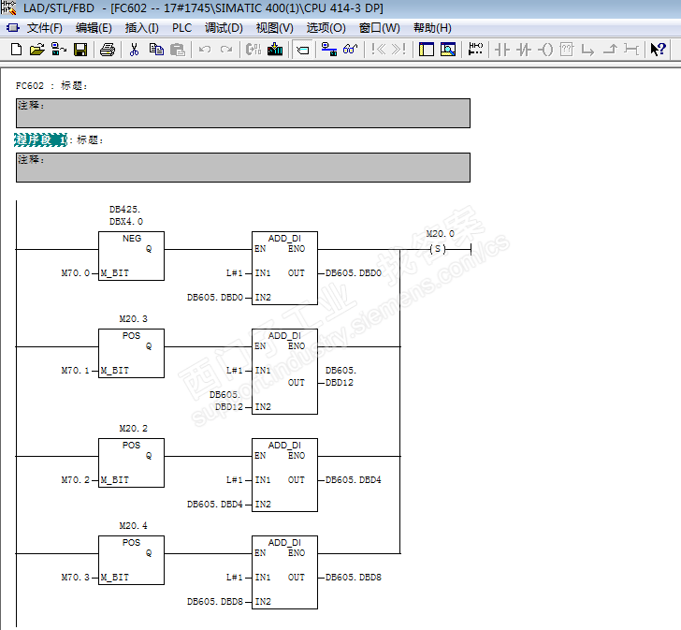The image size is (681, 630).
Task: Select the highlighted 程序段 1 network label
Action: [40, 139]
